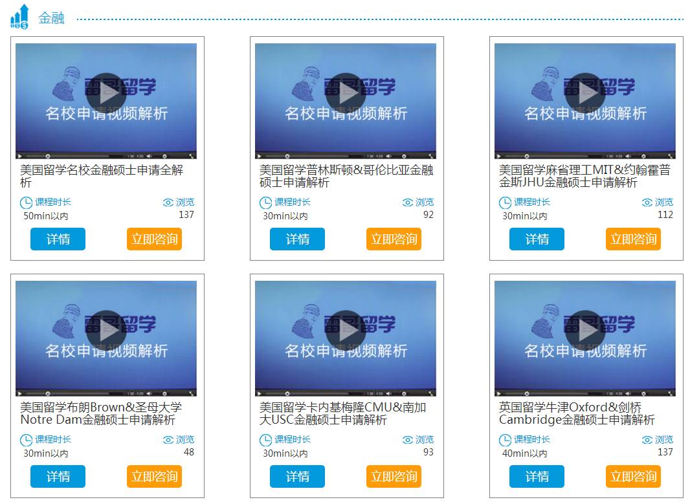Click 立即咨询 for 牛津Oxford&剑桥 course
This screenshot has height=502, width=690.
point(633,477)
